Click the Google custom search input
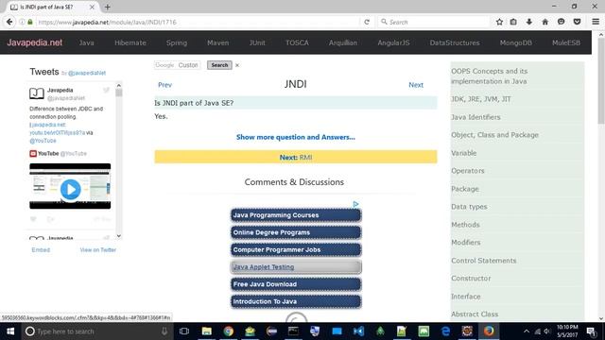This screenshot has width=605, height=340. 177,65
